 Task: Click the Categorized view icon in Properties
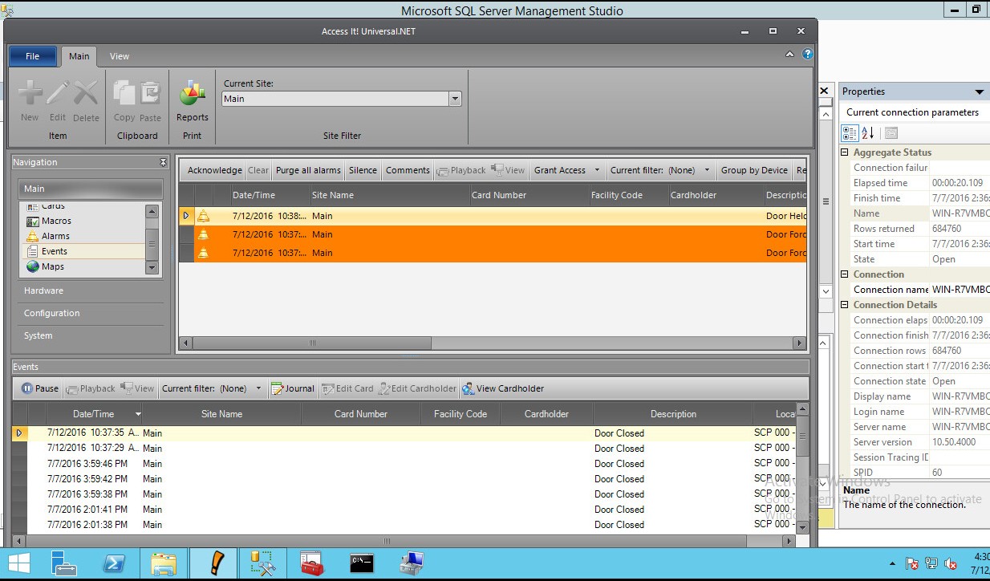(850, 133)
